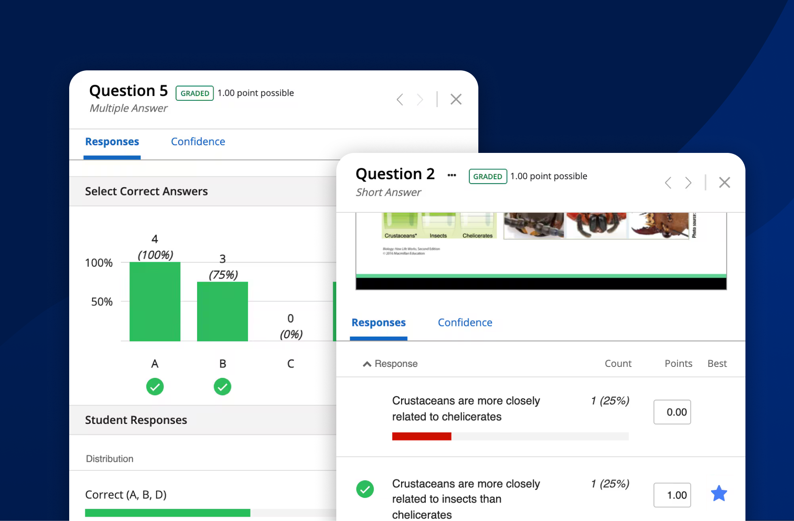Click the back arrow on Question 5 panel
Screen dimensions: 794x521
[400, 99]
